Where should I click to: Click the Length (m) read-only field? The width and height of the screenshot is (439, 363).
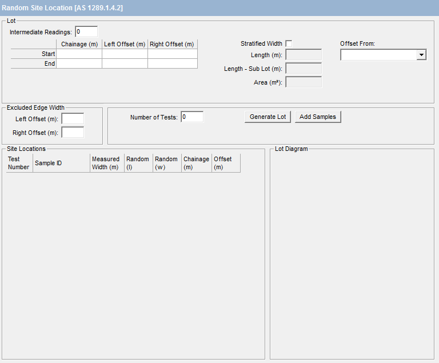303,55
